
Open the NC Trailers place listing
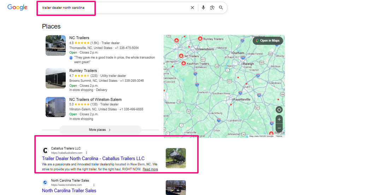(79, 38)
